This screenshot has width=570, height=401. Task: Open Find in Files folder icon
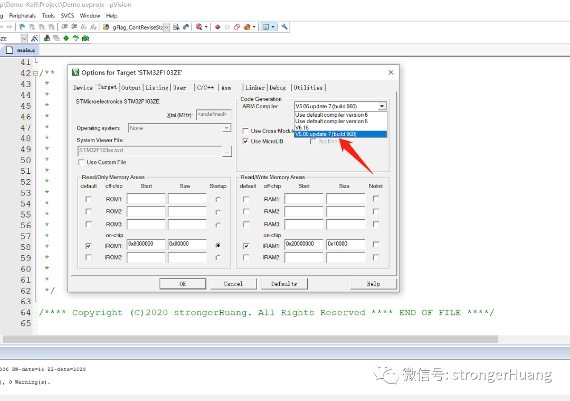click(x=106, y=27)
